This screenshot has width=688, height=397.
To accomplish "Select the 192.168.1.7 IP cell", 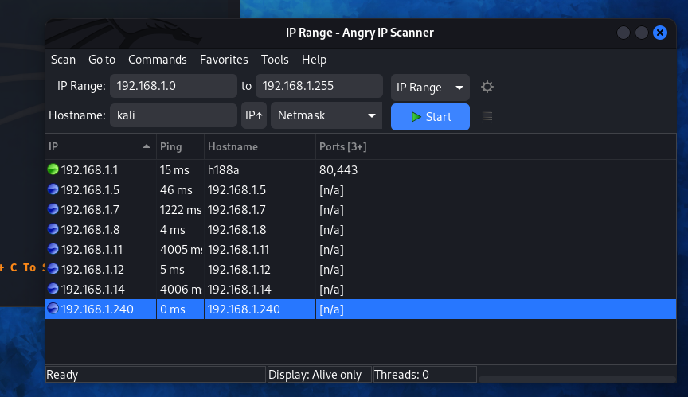I will tap(100, 209).
